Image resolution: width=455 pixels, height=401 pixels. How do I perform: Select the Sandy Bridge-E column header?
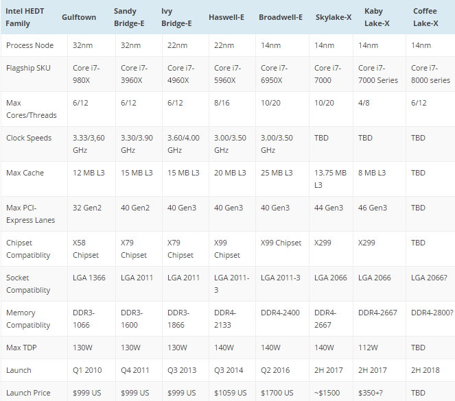click(129, 17)
